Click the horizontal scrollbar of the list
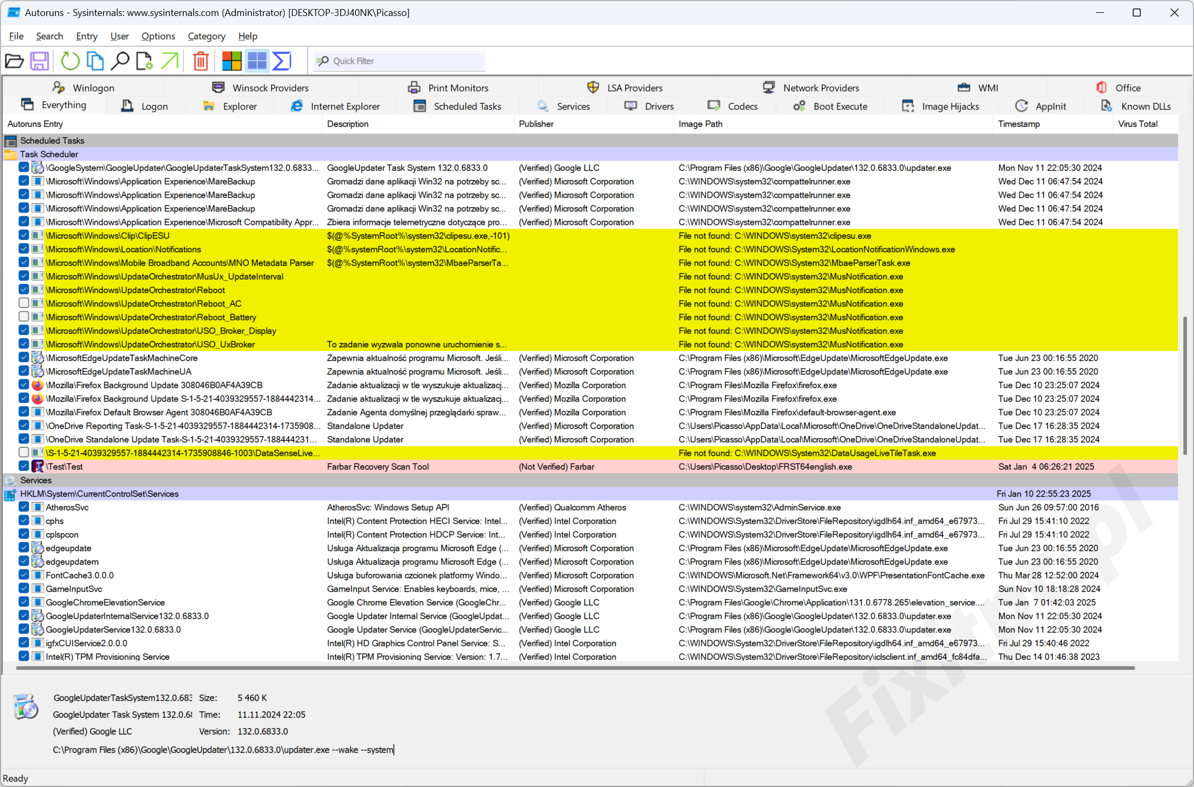The height and width of the screenshot is (787, 1194). (x=575, y=667)
